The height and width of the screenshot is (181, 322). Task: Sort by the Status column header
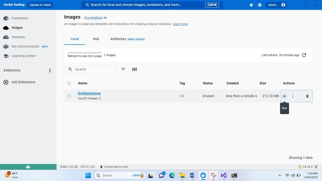208,83
